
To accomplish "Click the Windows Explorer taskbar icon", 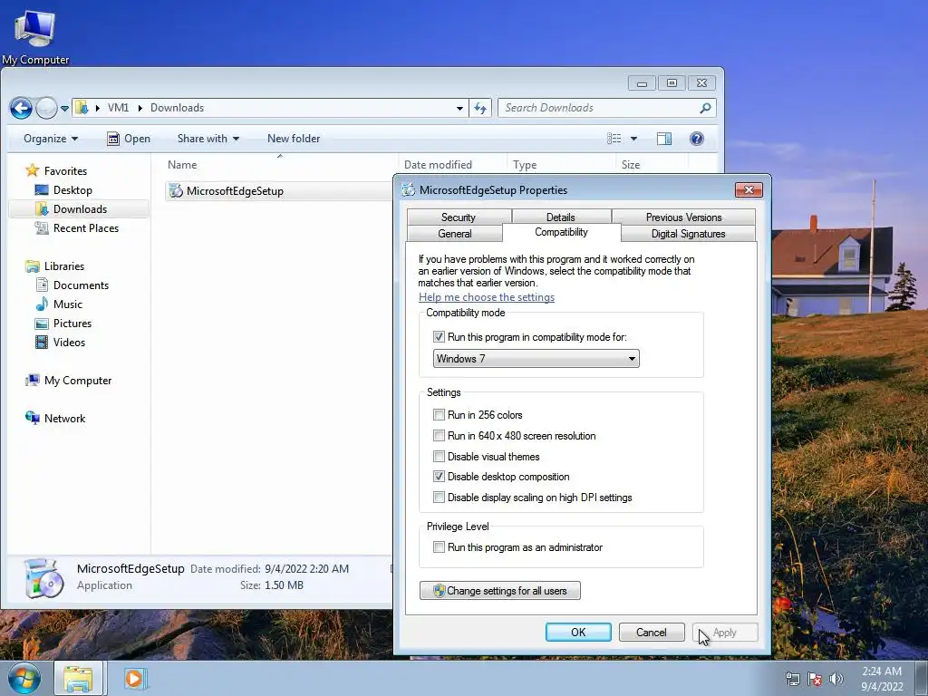I will tap(78, 678).
